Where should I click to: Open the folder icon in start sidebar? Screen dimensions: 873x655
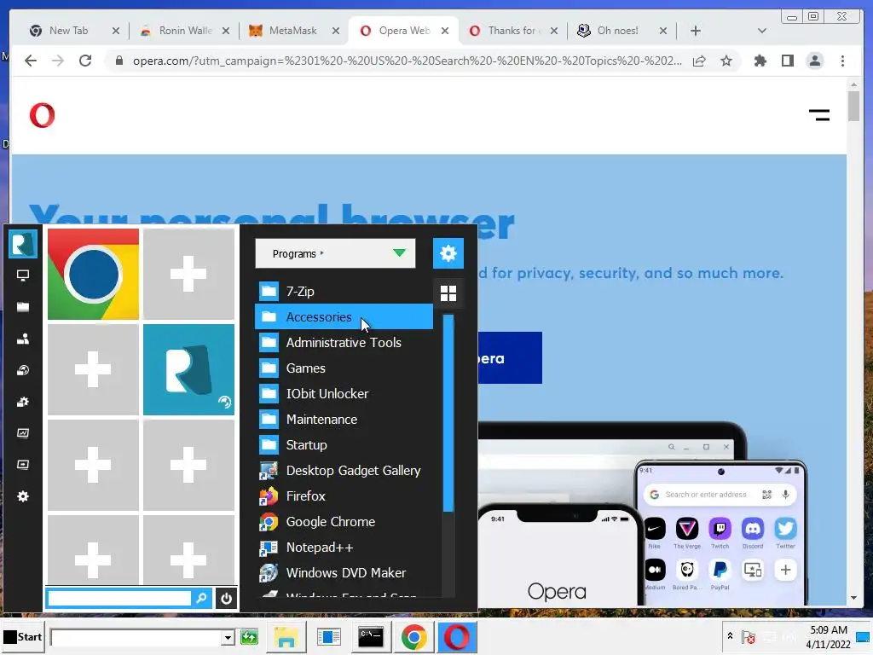tap(23, 307)
